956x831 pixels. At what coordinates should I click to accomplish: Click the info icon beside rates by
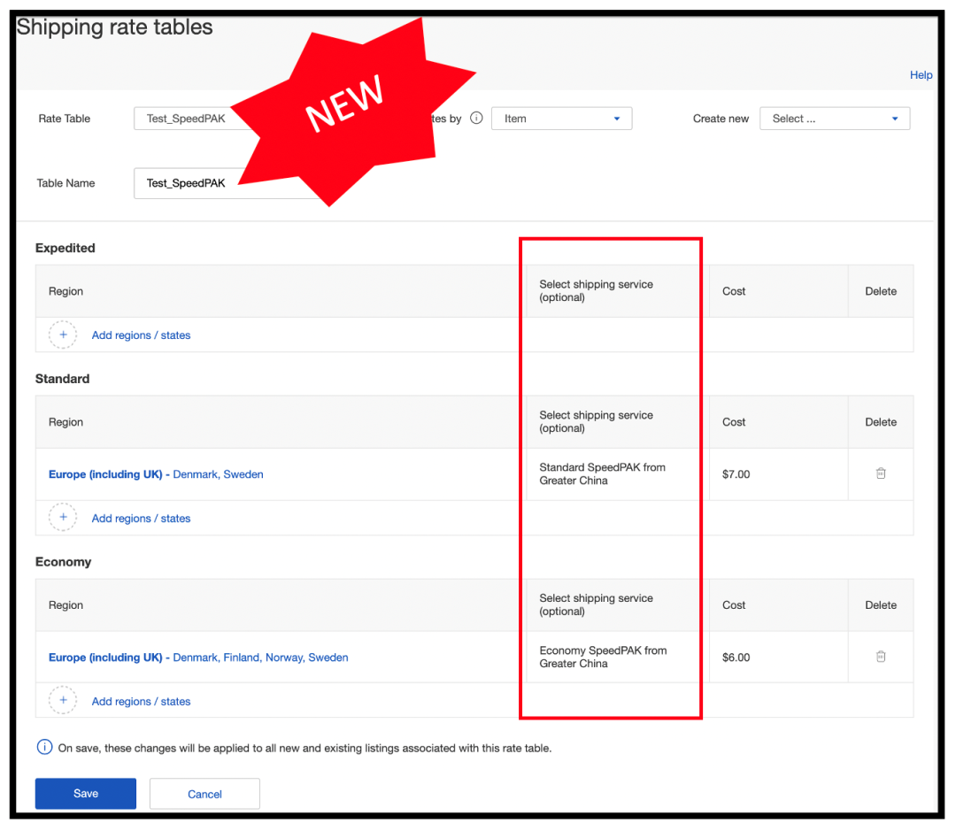476,118
